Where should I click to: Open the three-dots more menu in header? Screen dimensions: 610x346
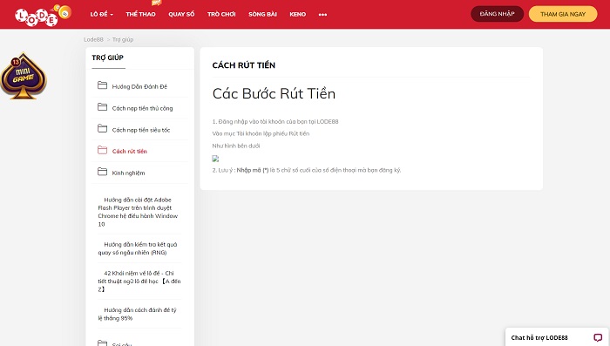click(x=322, y=15)
